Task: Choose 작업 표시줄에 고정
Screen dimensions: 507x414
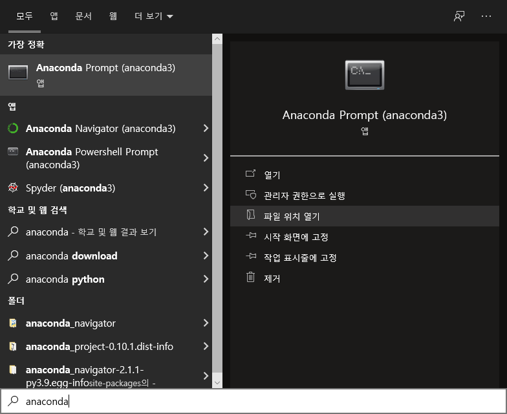Action: [x=365, y=257]
